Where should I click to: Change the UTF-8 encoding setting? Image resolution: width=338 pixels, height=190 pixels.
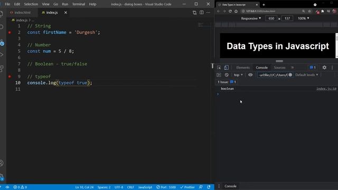(x=119, y=187)
